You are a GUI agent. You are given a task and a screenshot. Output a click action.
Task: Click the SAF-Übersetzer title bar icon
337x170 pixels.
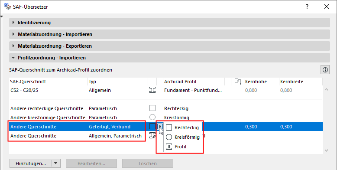[7, 7]
